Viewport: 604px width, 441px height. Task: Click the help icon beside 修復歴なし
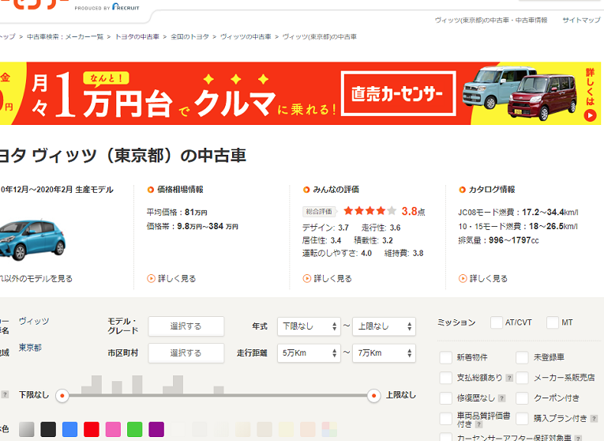tap(502, 398)
